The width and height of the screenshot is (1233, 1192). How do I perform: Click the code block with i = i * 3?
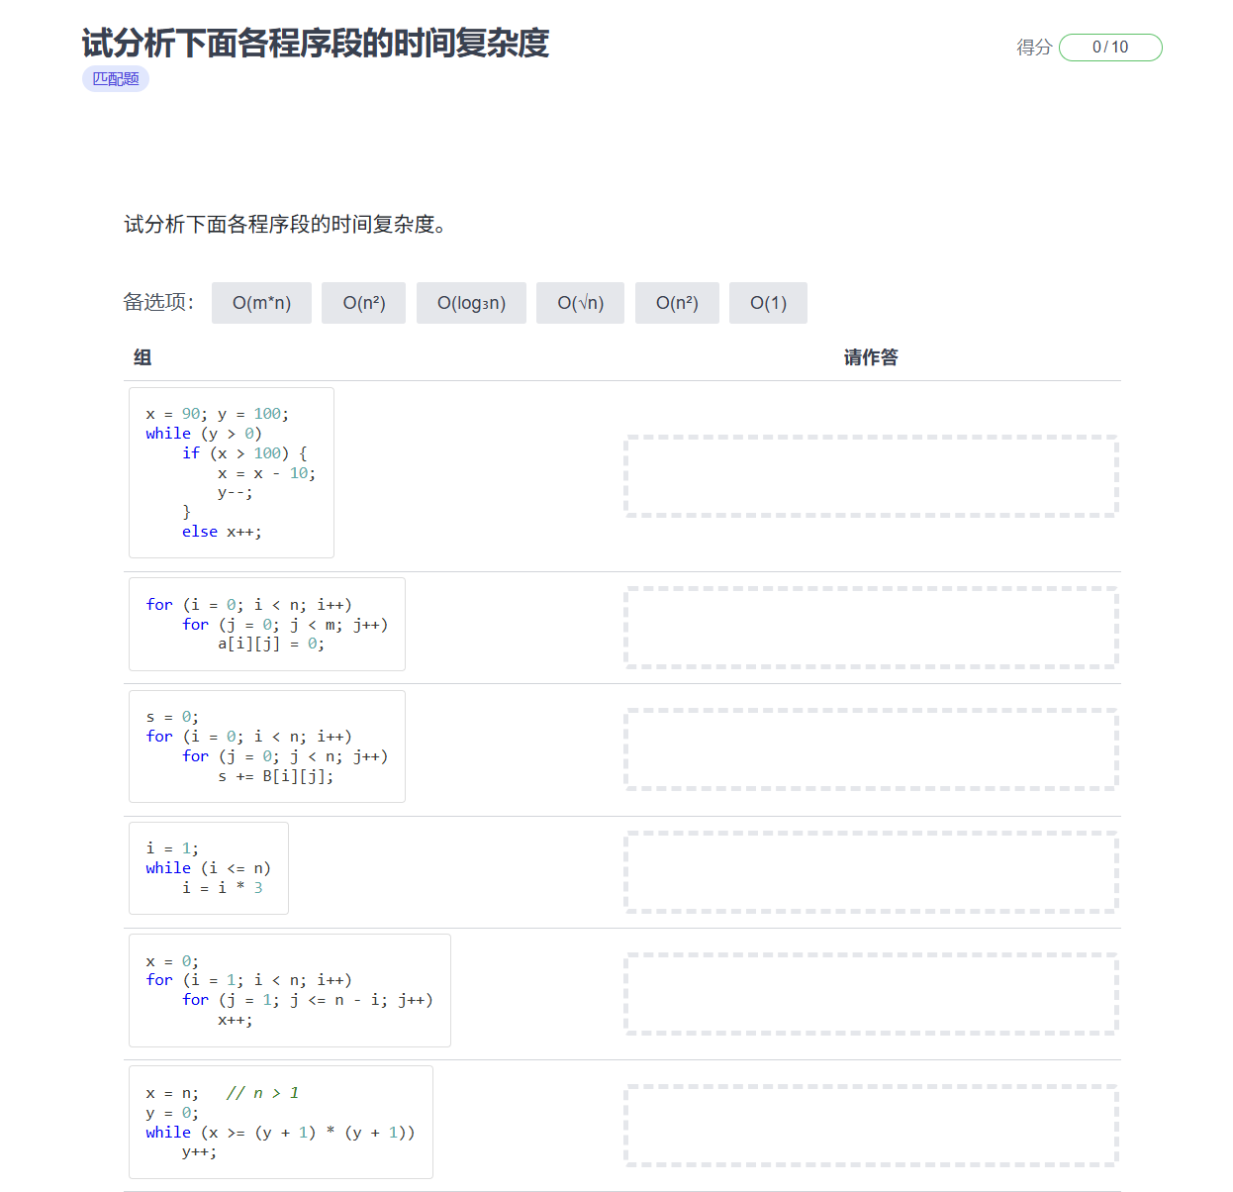tap(209, 868)
